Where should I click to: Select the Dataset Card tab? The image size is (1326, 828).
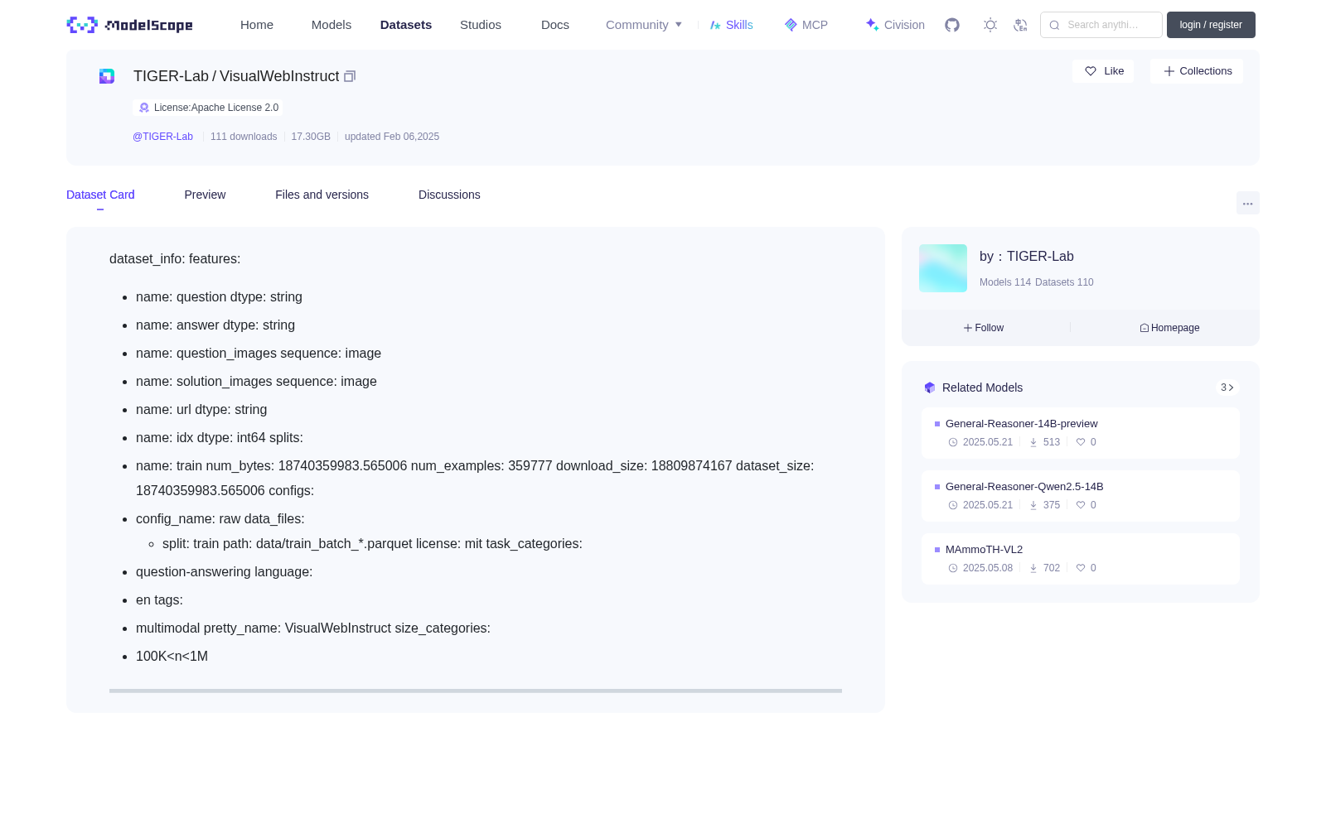100,195
